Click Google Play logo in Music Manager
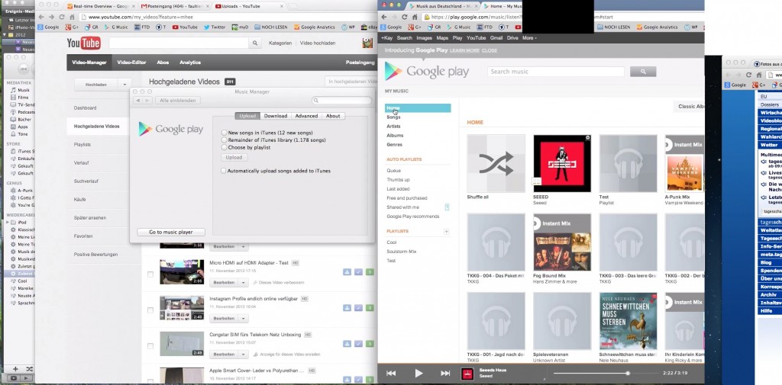The height and width of the screenshot is (385, 782). (x=171, y=129)
